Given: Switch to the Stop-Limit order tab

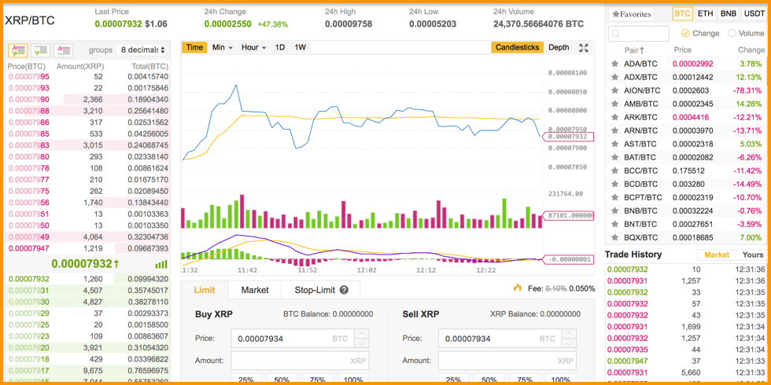Looking at the screenshot, I should pos(321,290).
